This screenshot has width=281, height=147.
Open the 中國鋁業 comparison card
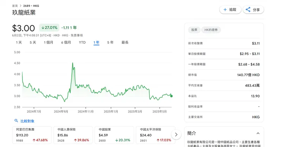click(x=114, y=135)
